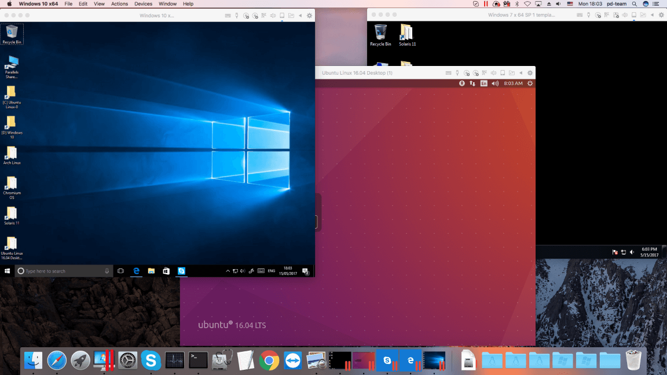Launch Safari from the Dock
This screenshot has width=667, height=375.
coord(57,361)
